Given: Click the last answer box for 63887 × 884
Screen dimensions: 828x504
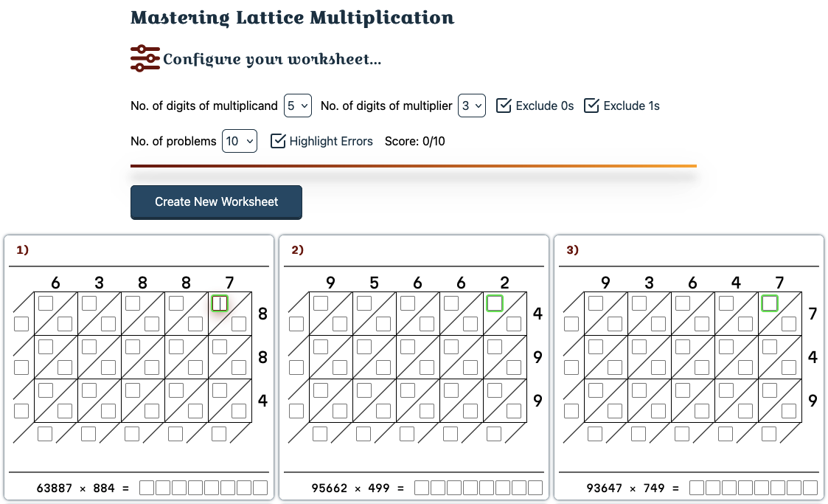Looking at the screenshot, I should tap(260, 488).
